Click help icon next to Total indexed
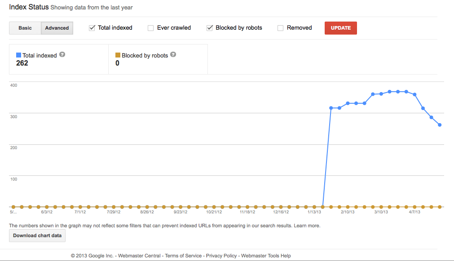The width and height of the screenshot is (454, 261). pyautogui.click(x=62, y=55)
